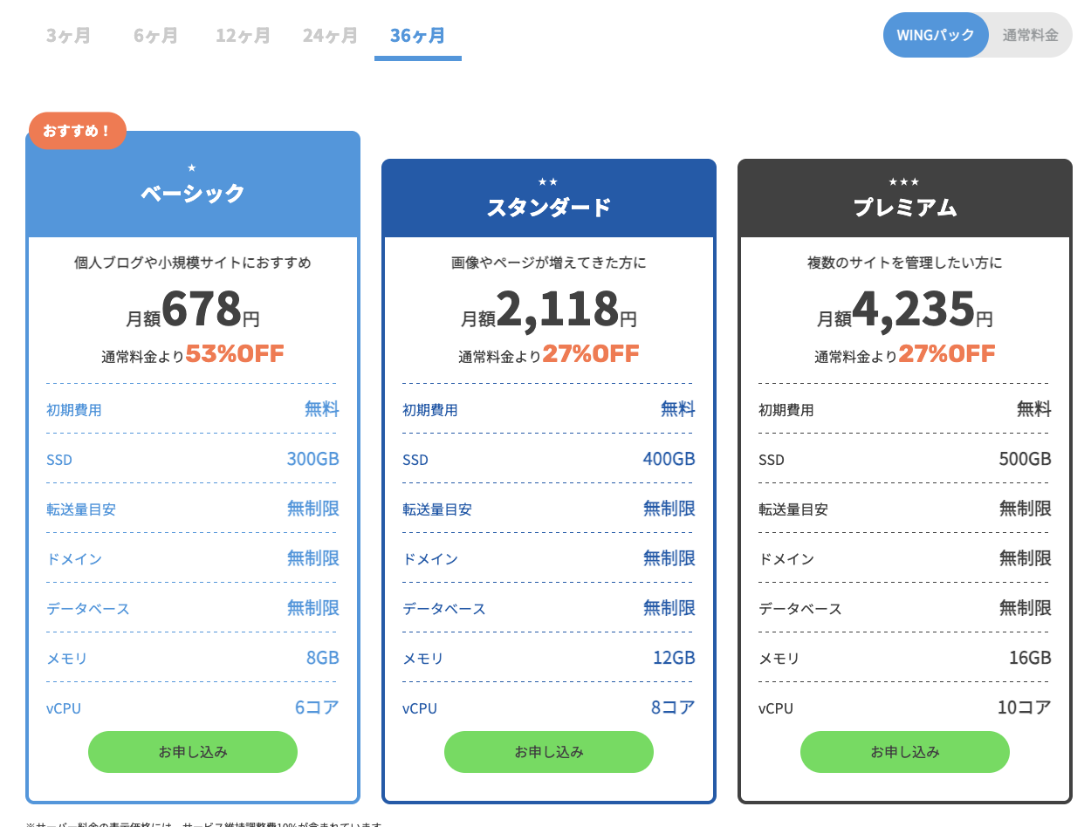Select the スタンダード plan header

549,208
